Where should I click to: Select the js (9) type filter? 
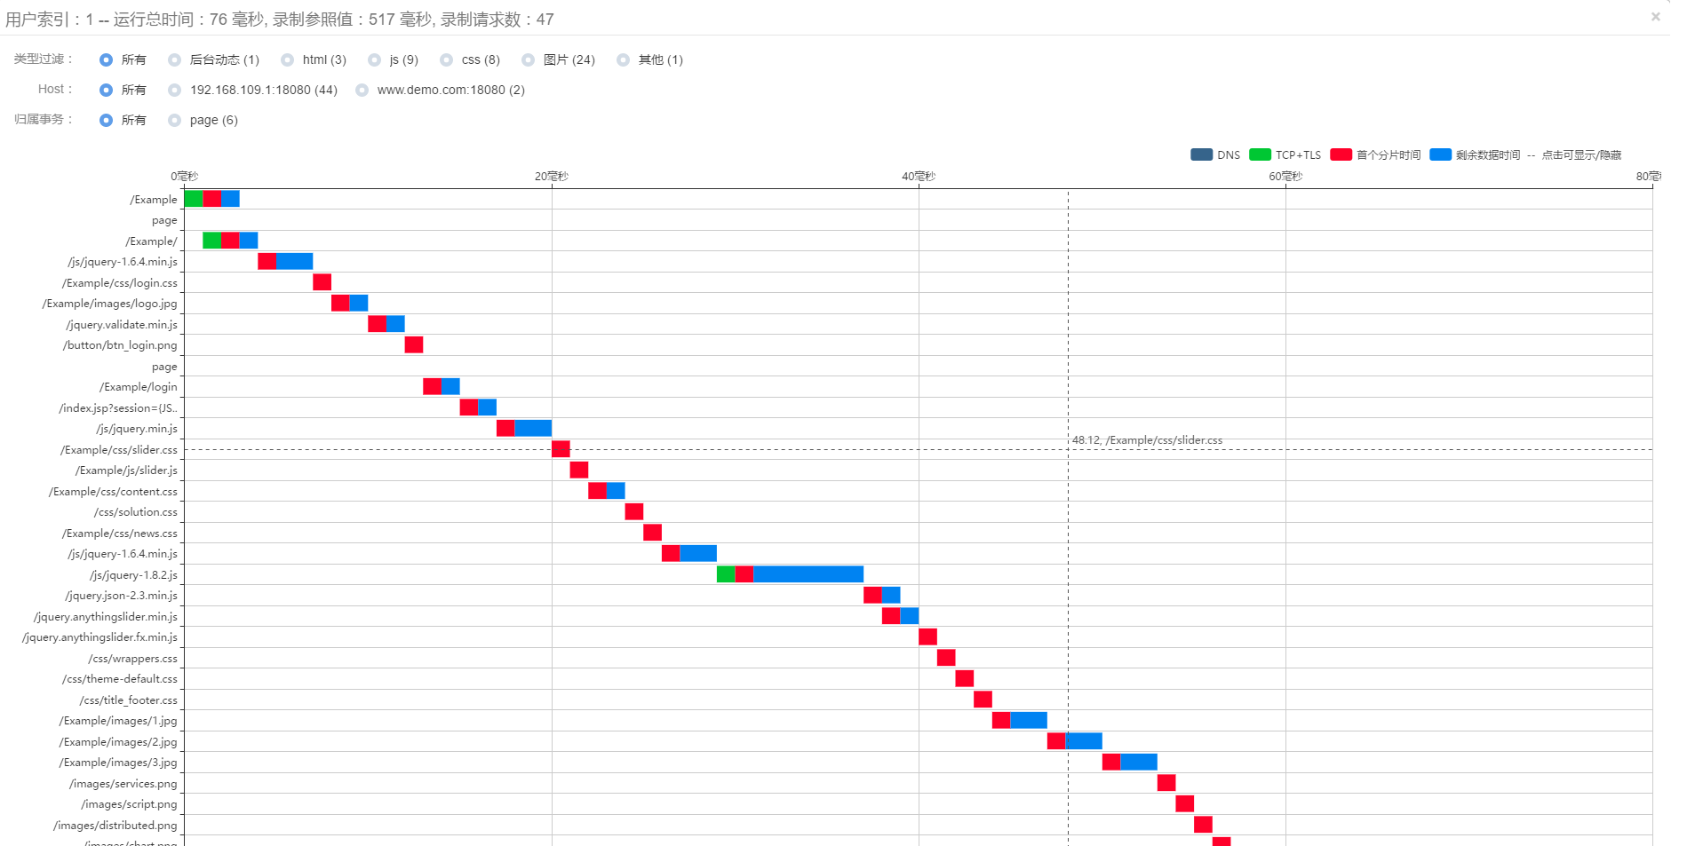(375, 60)
